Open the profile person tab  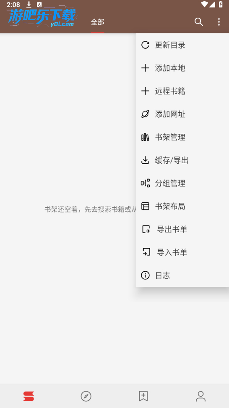(200, 396)
